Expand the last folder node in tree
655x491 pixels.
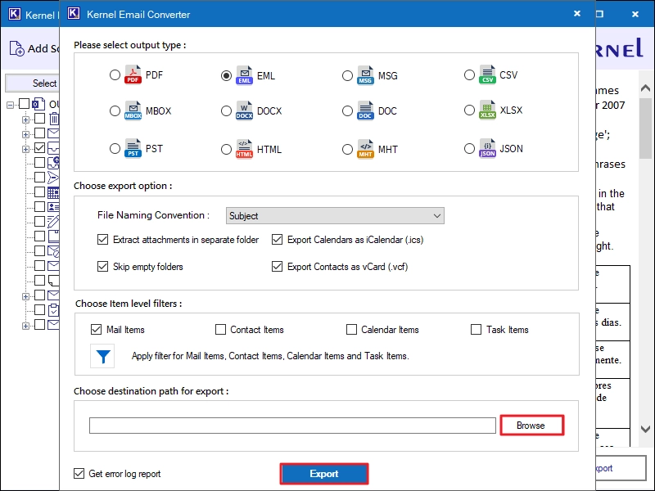[26, 326]
